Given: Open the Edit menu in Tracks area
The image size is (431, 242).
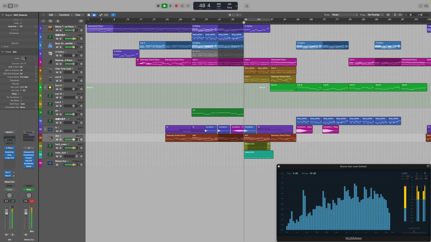Looking at the screenshot, I should [52, 15].
